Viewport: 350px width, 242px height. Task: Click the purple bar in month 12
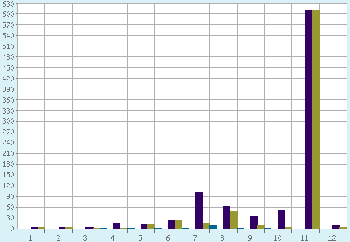tap(336, 227)
